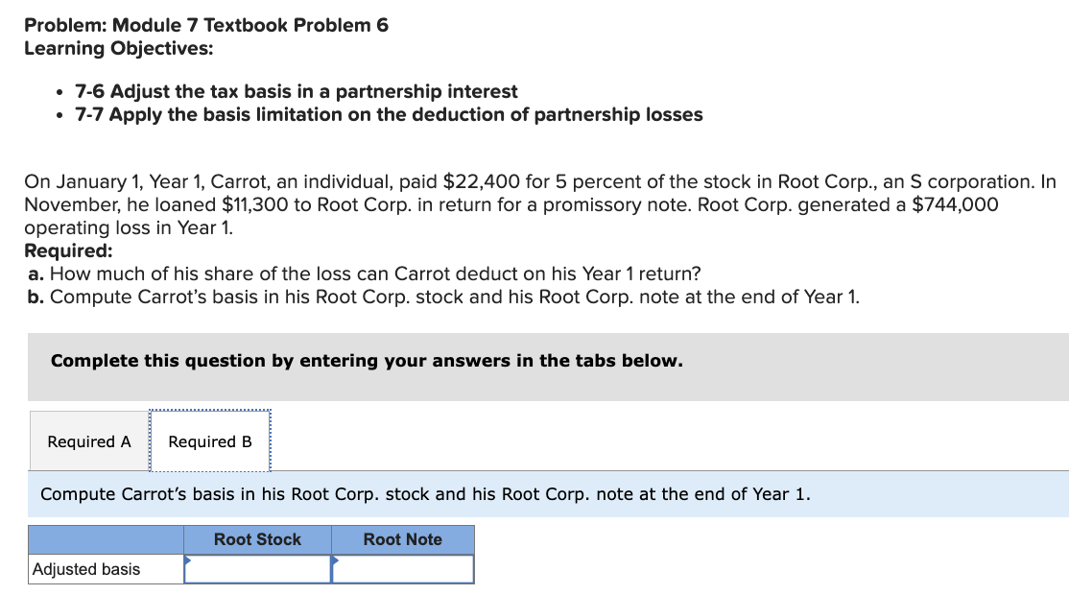This screenshot has width=1069, height=595.
Task: Select the Root Stock column header
Action: 257,539
